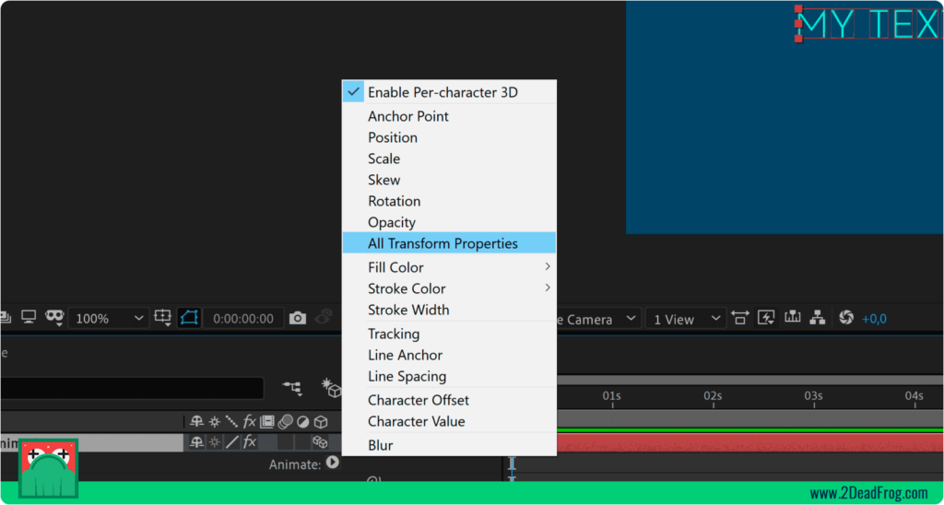Click the fx Effects column header
This screenshot has width=944, height=505.
pyautogui.click(x=249, y=421)
